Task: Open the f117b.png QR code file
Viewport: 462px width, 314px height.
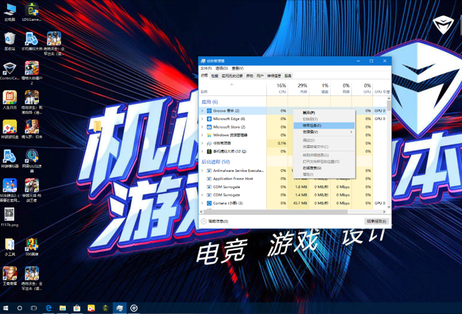Action: 10,217
